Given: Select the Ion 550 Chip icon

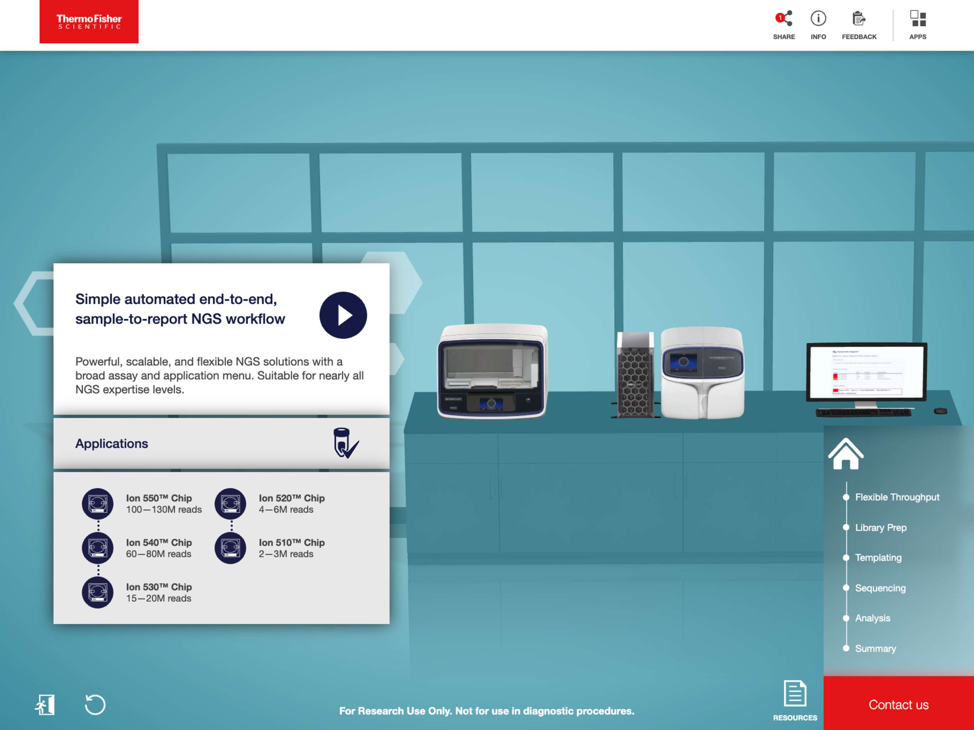Looking at the screenshot, I should click(x=98, y=504).
